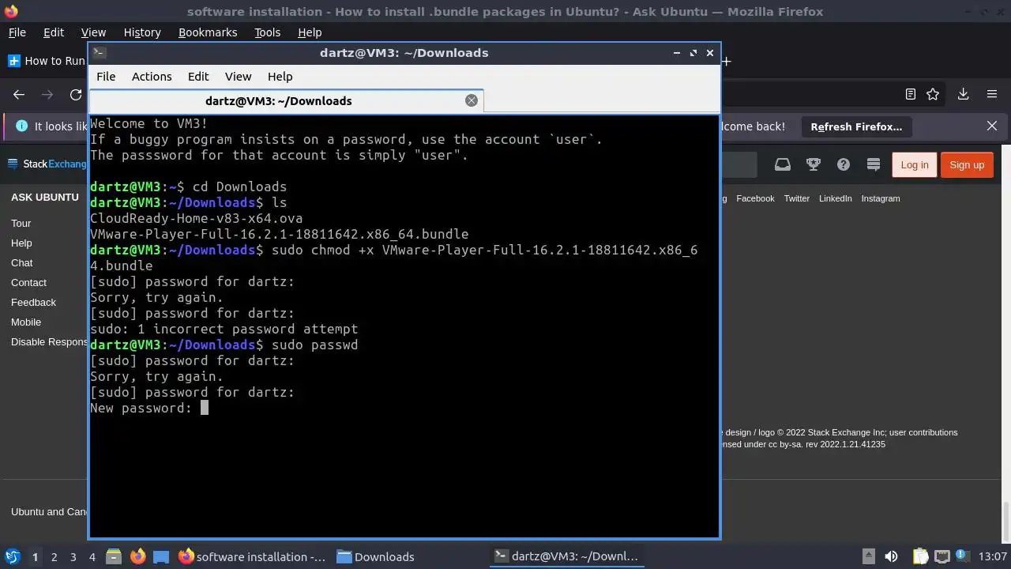Click the StackExchange logo in page header

[47, 164]
